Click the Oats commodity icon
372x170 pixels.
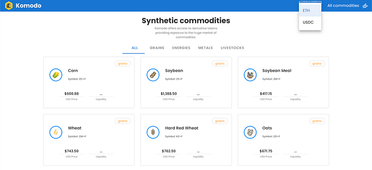[x=250, y=132]
